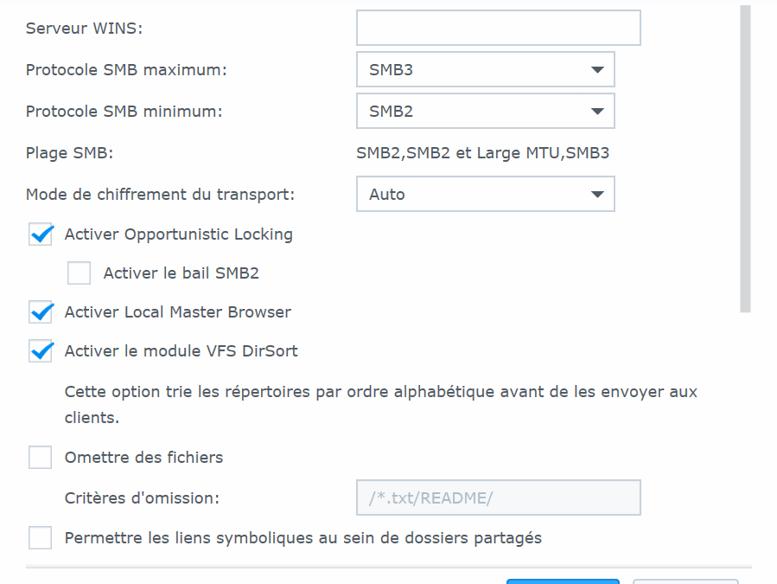Click the white button at dialog bottom
777x584 pixels.
click(x=686, y=581)
